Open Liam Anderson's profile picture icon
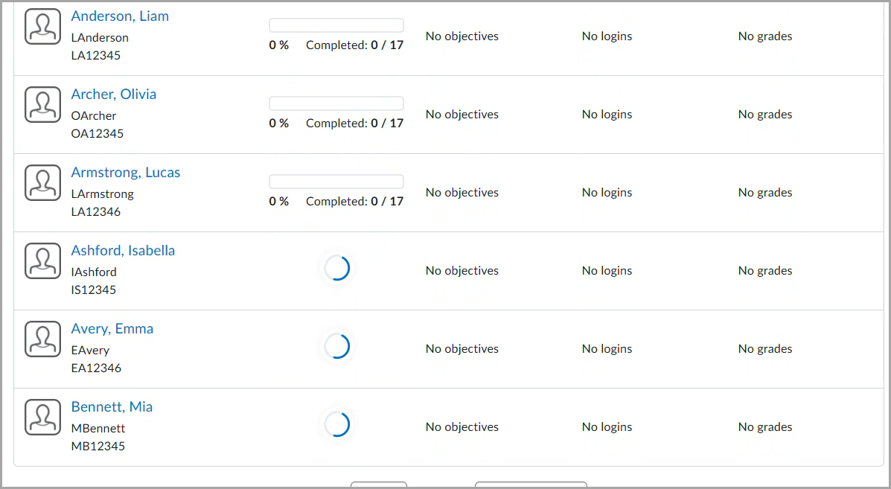The image size is (891, 489). click(x=42, y=26)
